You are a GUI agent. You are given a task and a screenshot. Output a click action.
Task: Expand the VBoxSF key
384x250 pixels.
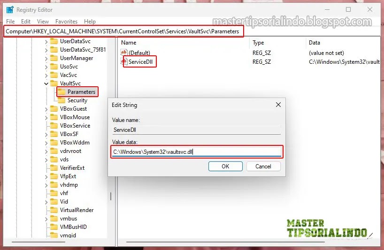tap(46, 135)
